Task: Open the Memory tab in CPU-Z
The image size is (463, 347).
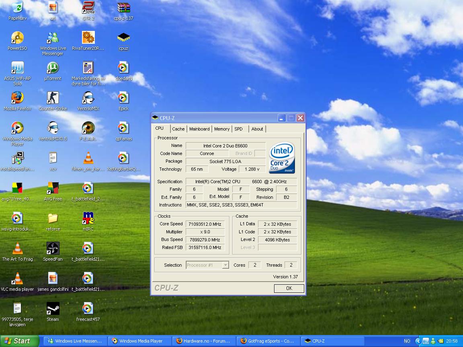Action: point(222,129)
